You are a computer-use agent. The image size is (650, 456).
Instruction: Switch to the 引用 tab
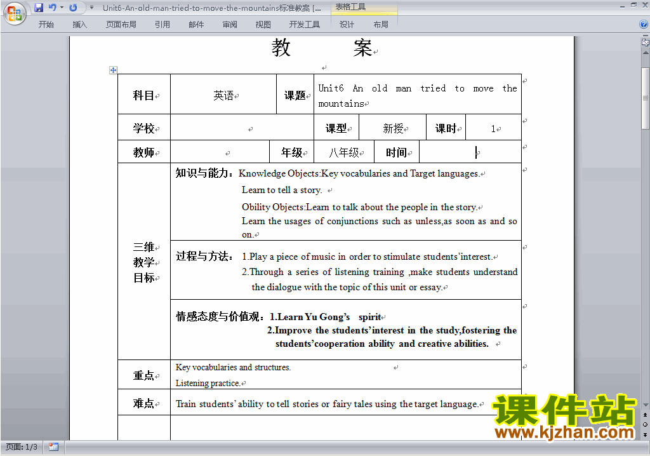(162, 25)
